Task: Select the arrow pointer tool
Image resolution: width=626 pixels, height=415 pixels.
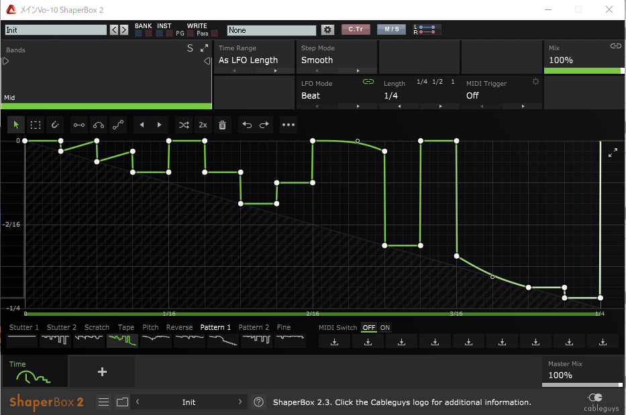Action: (x=16, y=125)
